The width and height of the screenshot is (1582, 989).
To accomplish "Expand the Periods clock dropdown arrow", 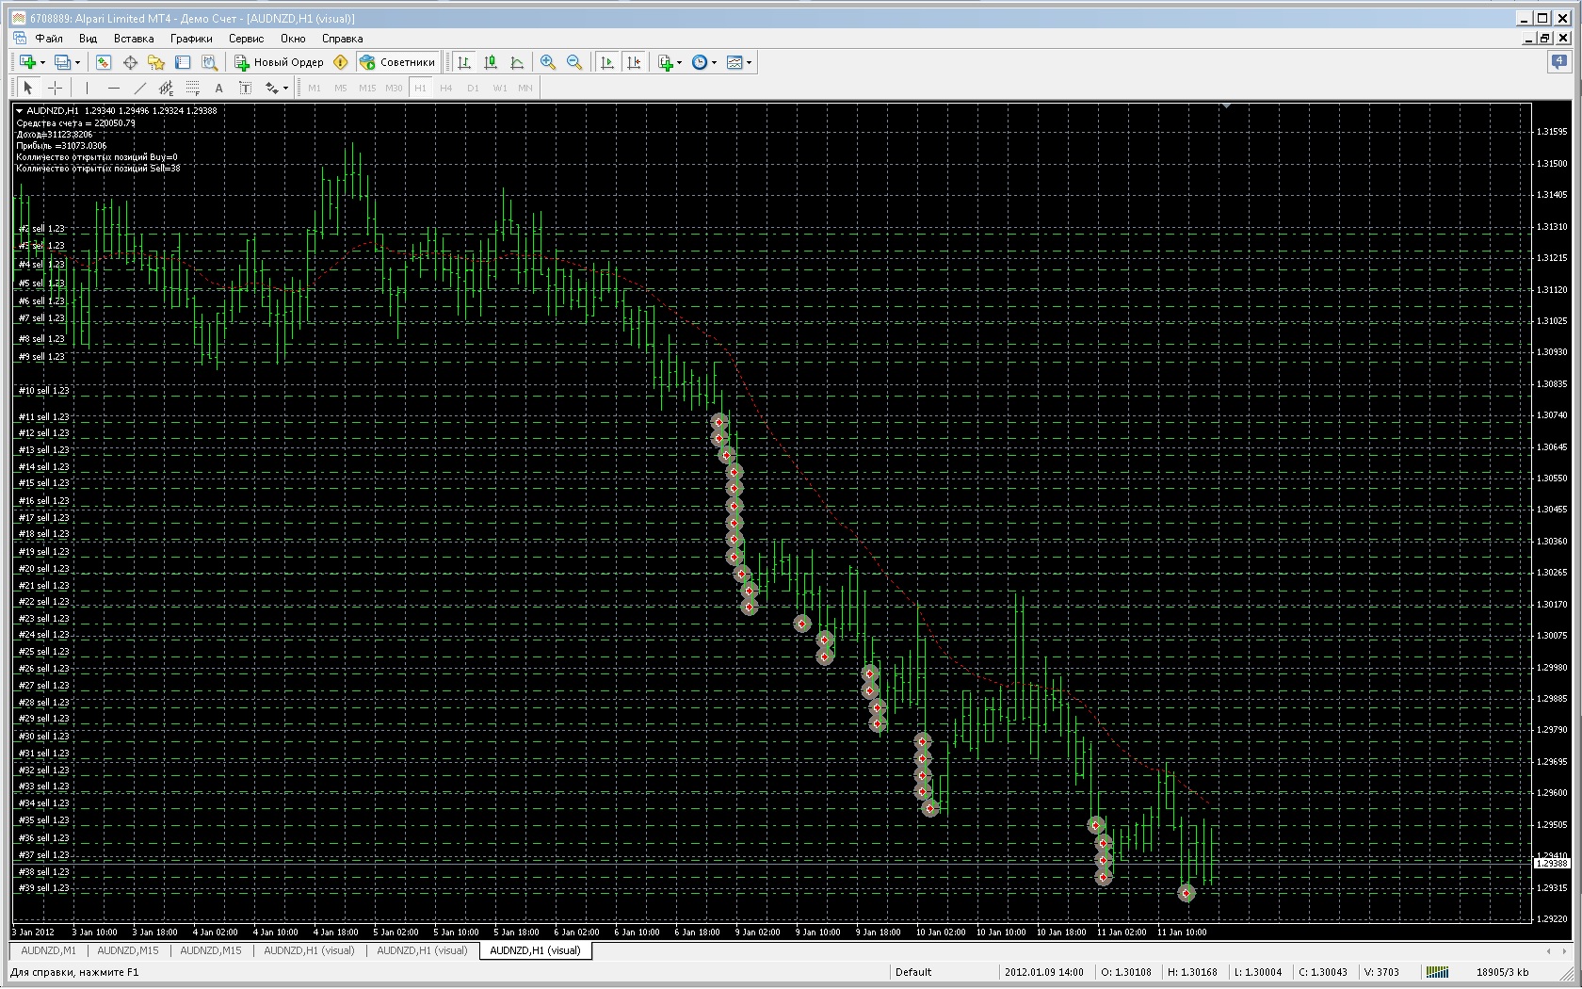I will (x=714, y=63).
